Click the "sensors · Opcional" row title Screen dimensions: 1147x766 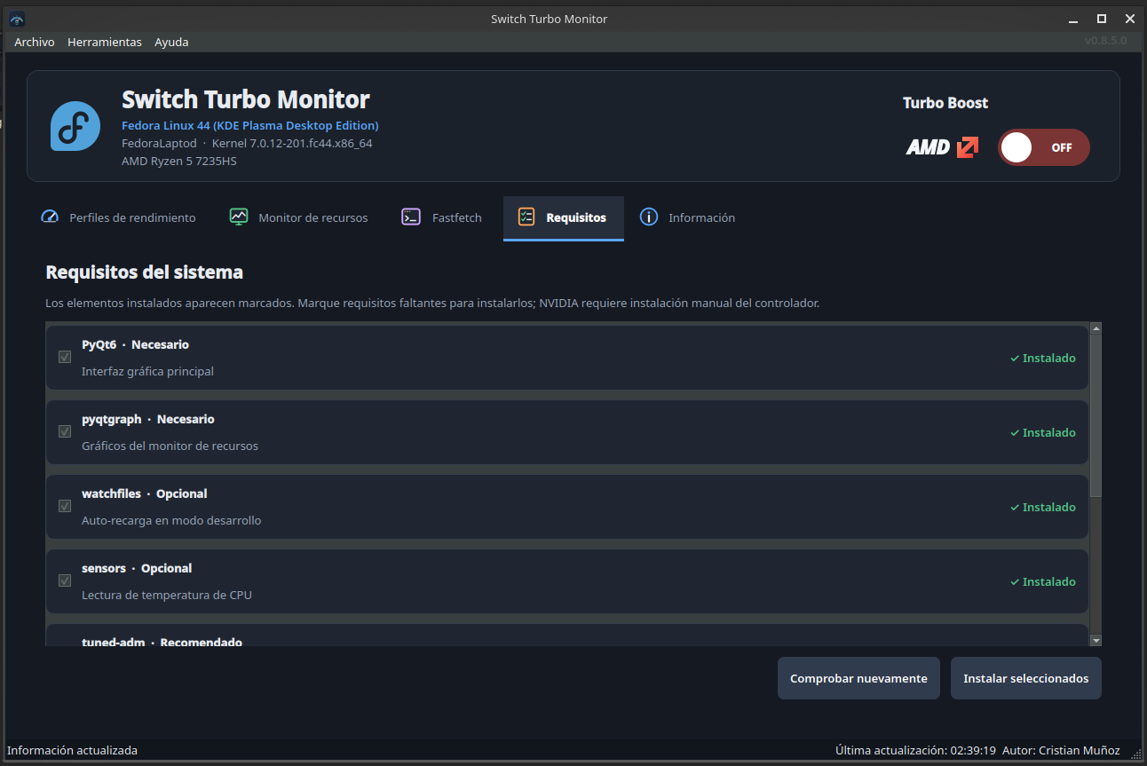tap(137, 568)
